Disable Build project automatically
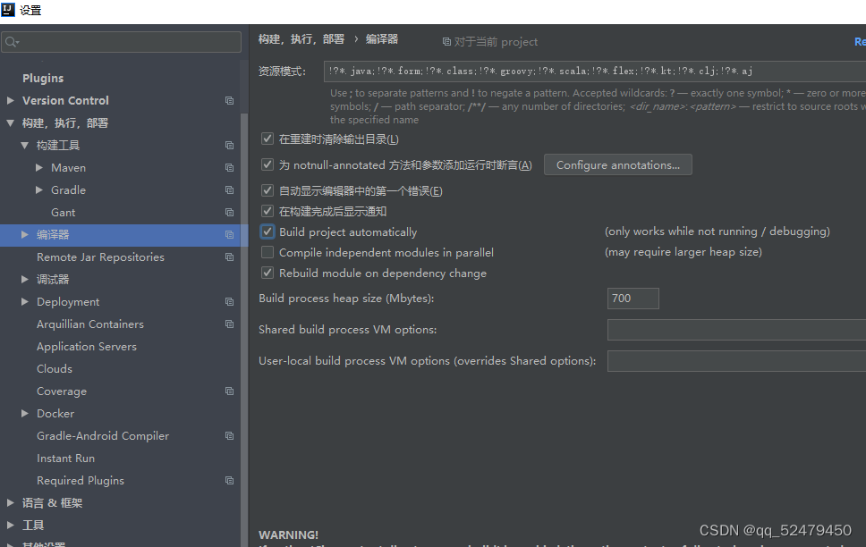This screenshot has width=866, height=547. pos(267,231)
